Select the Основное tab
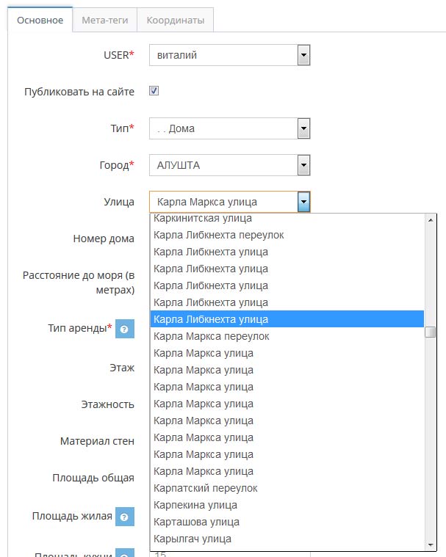 [x=40, y=21]
